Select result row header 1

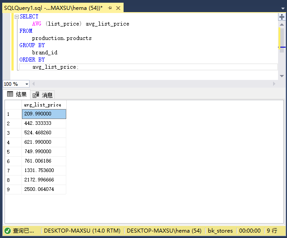(x=13, y=114)
